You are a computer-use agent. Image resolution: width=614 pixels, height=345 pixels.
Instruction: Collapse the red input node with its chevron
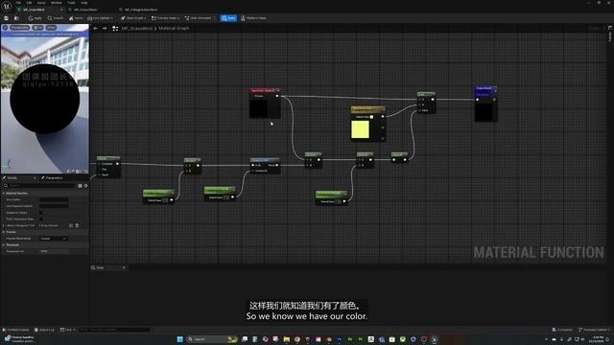278,90
